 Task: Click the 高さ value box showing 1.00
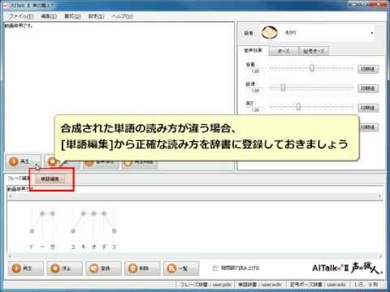pos(255,110)
